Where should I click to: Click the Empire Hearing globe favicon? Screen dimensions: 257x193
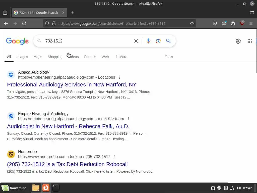(x=11, y=116)
